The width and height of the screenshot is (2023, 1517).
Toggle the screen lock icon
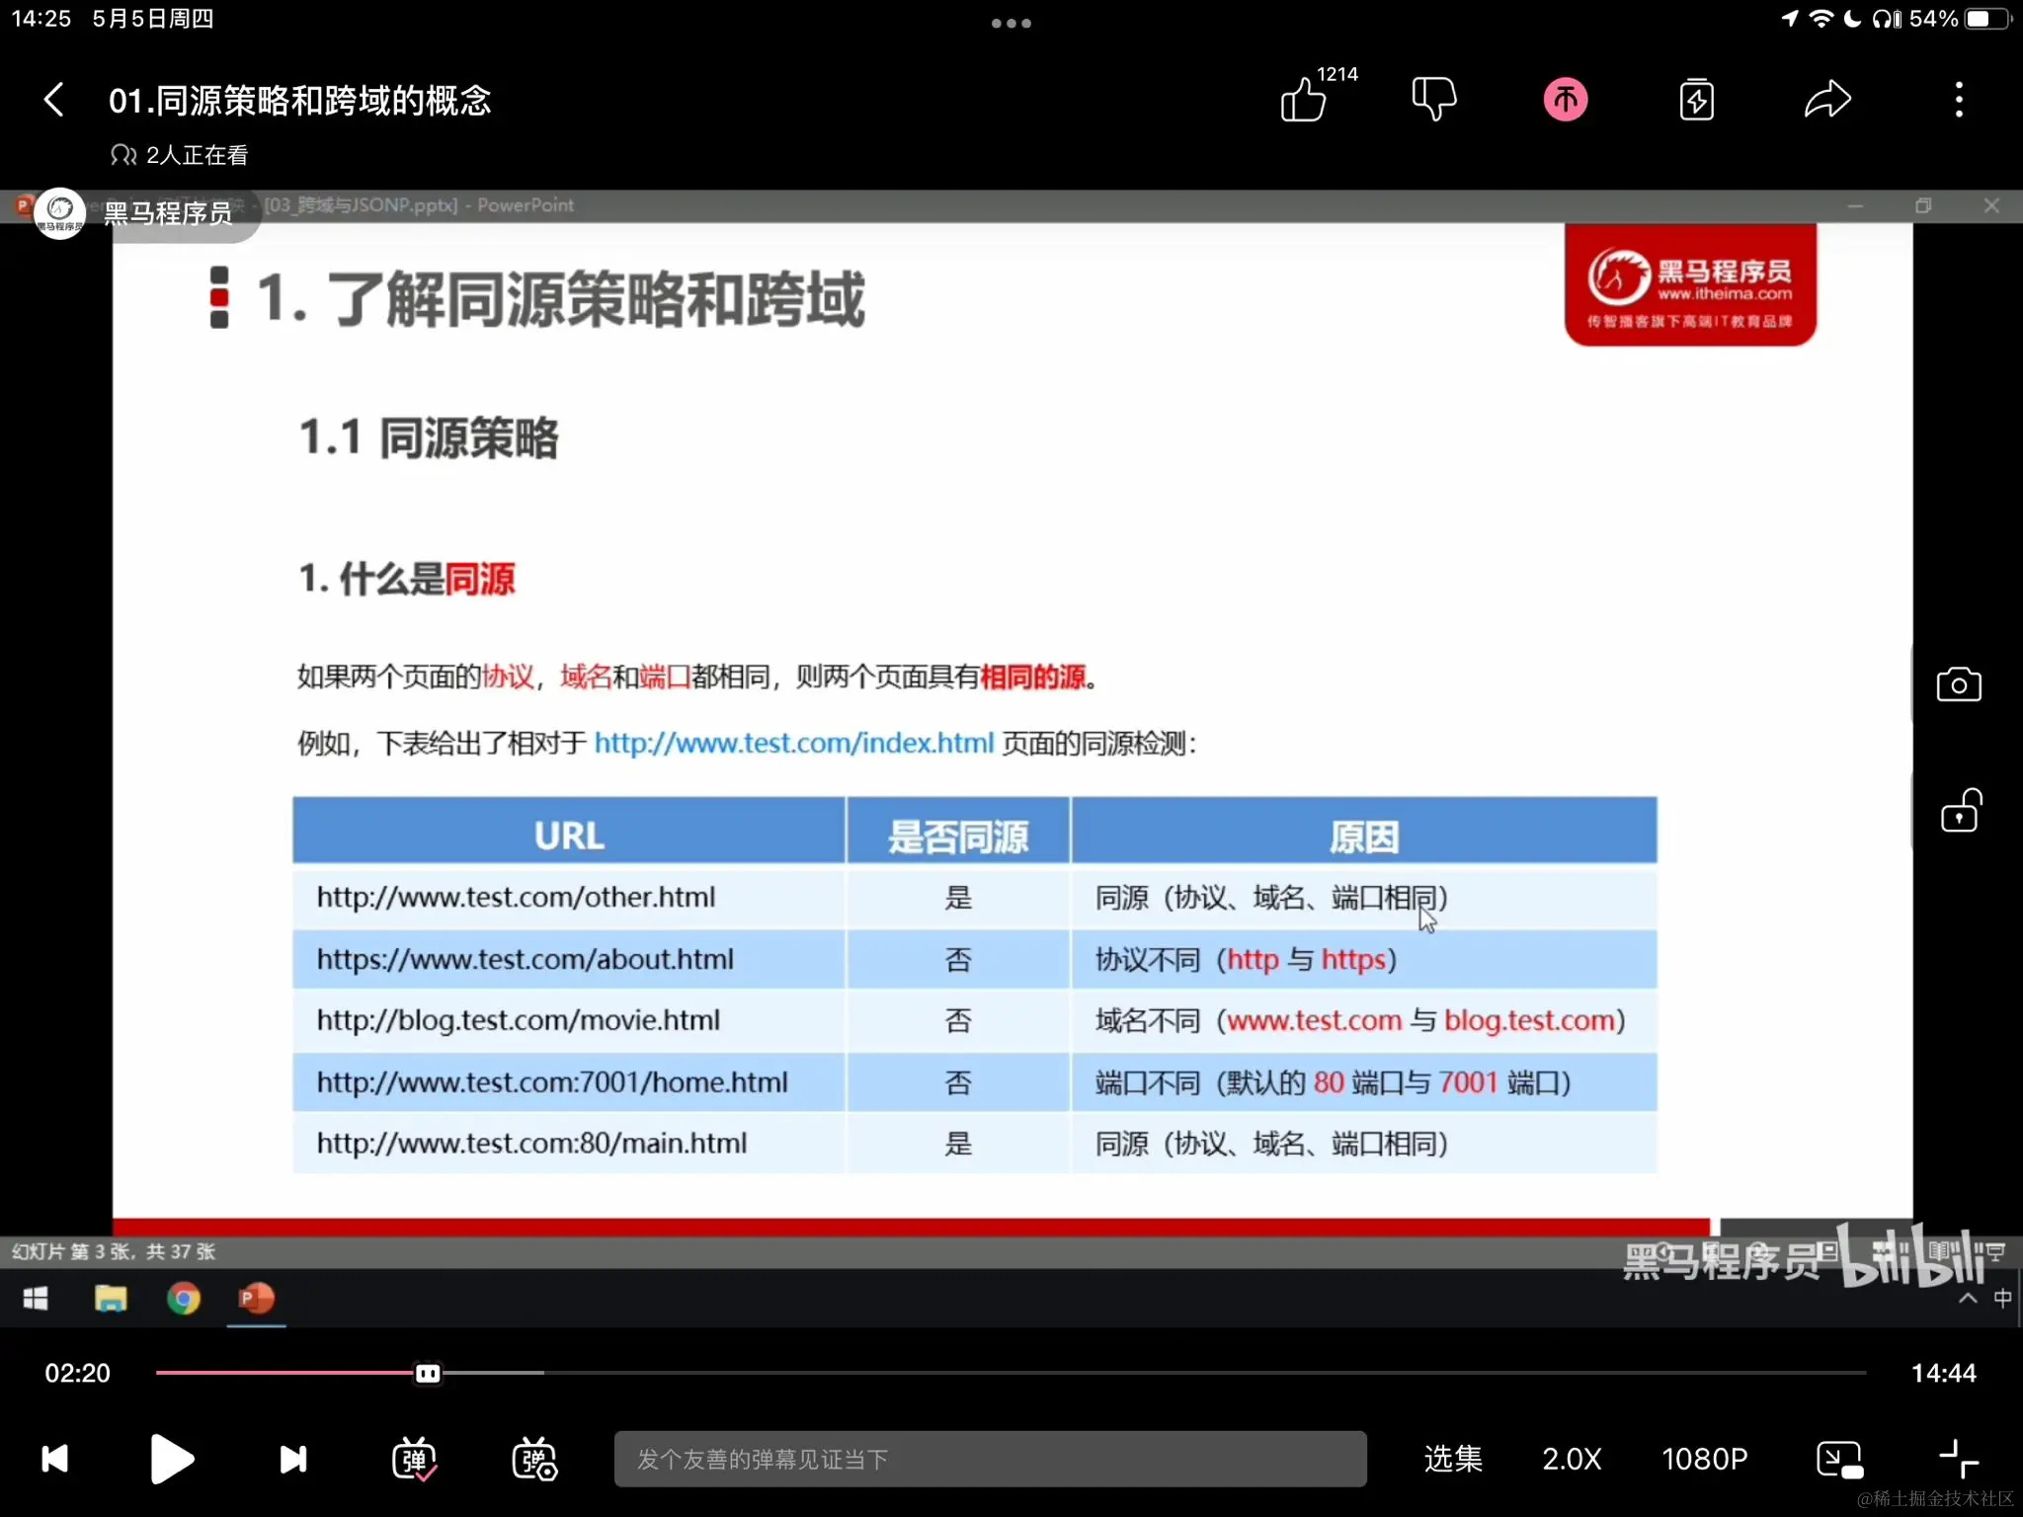(1961, 811)
